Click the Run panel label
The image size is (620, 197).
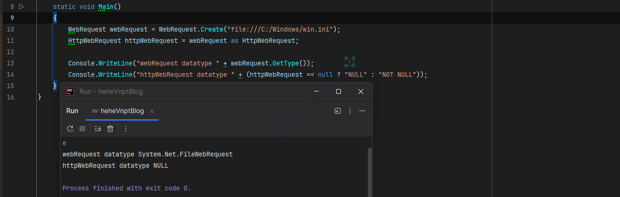point(72,111)
